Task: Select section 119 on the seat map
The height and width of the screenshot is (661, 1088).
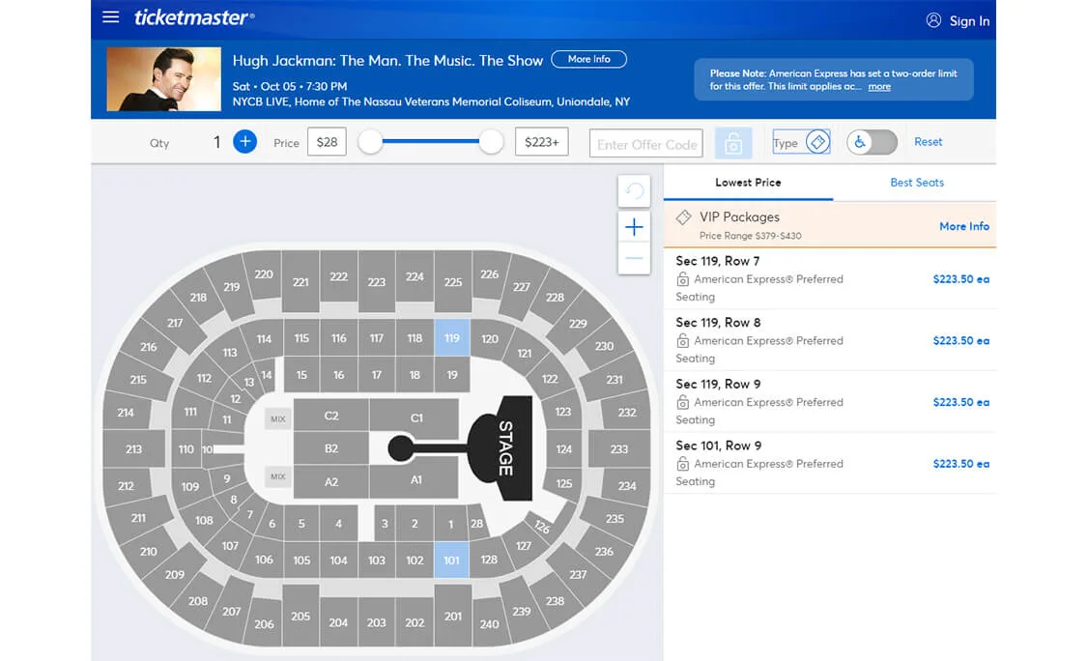Action: pyautogui.click(x=452, y=338)
